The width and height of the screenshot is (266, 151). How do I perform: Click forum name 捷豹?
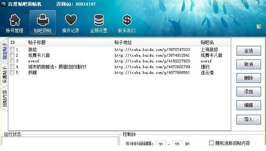[x=205, y=67]
